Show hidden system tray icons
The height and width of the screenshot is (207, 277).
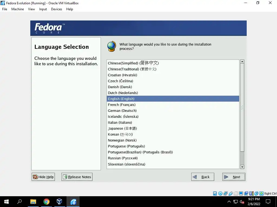(x=229, y=202)
